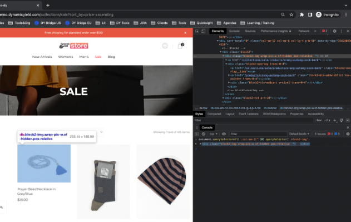
Task: Open DevTools error issues counter badge
Action: click(x=325, y=31)
